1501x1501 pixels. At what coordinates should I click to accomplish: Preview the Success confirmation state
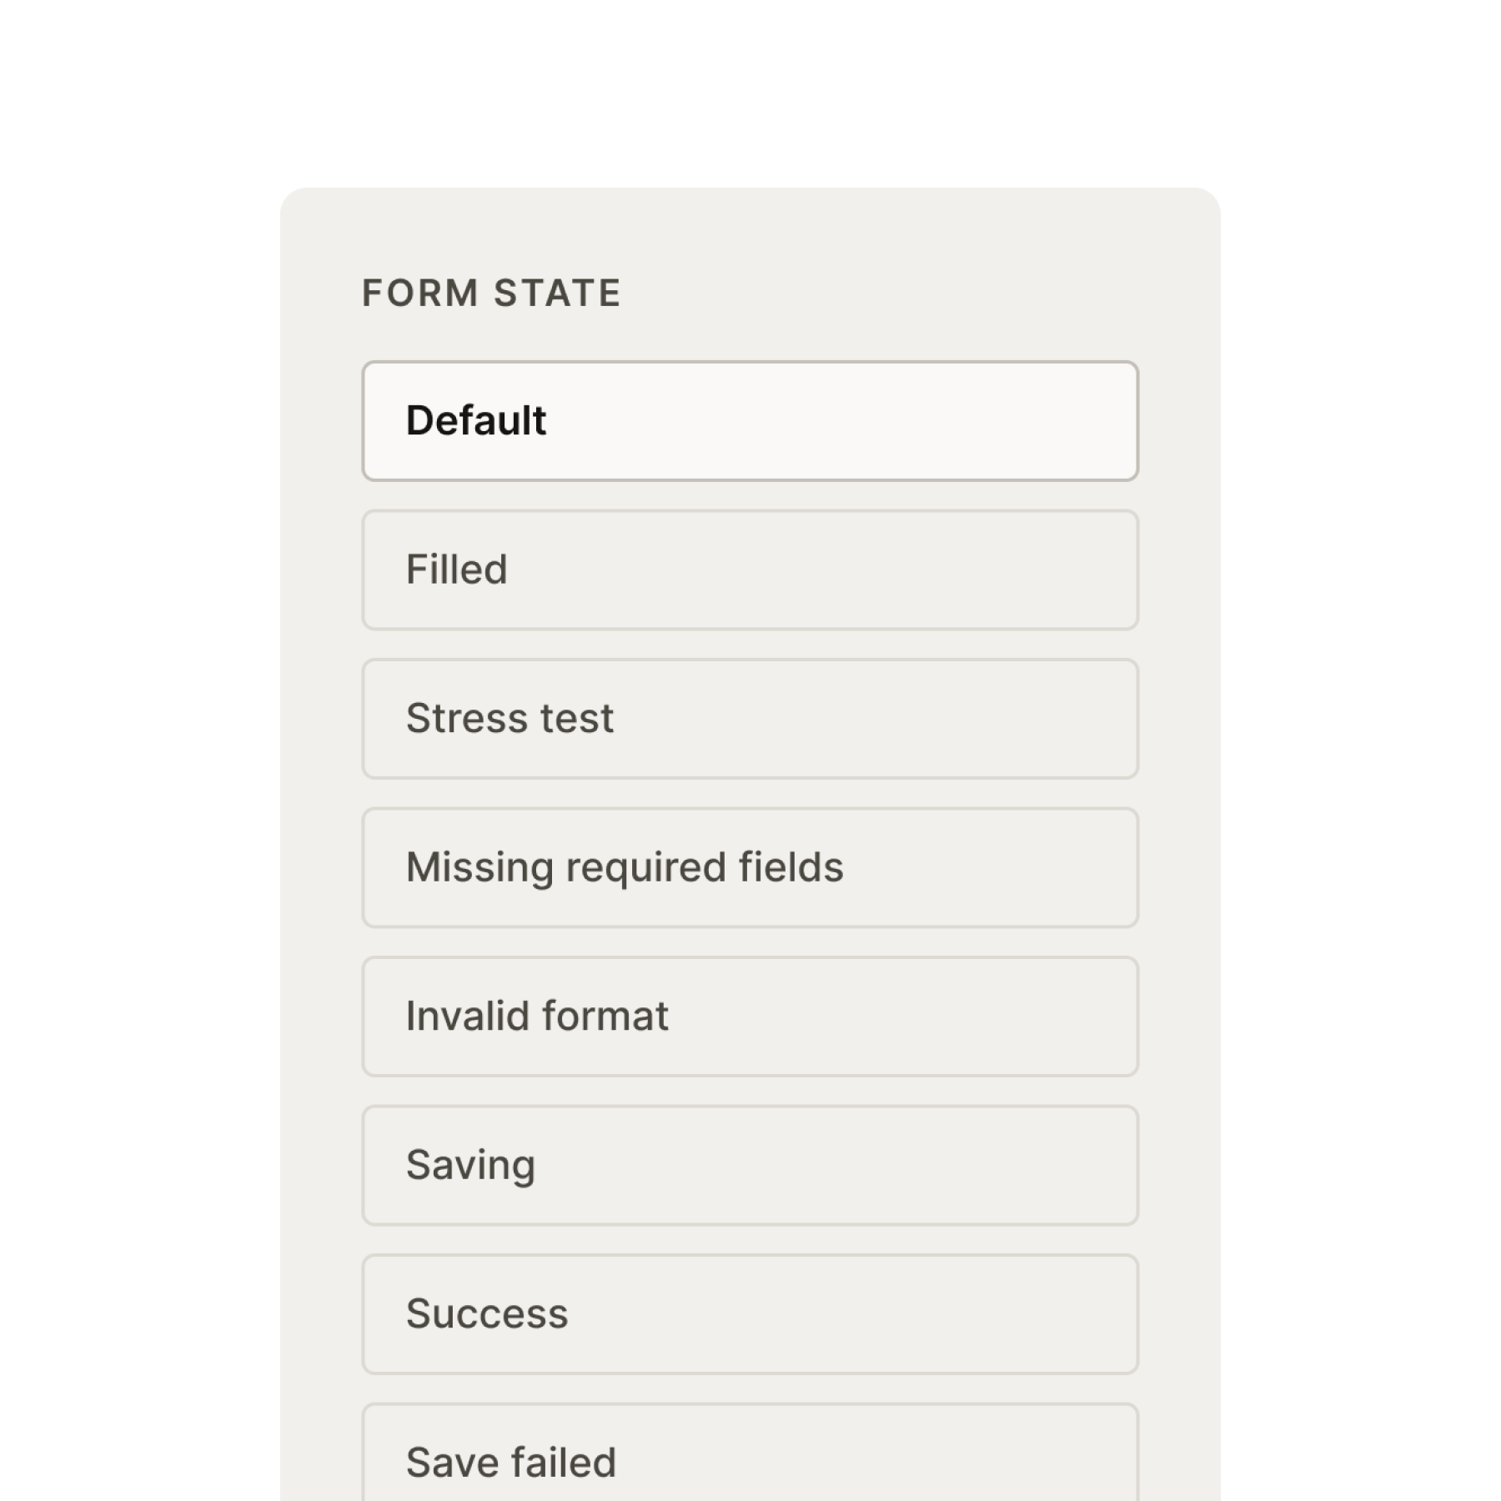[x=750, y=1314]
